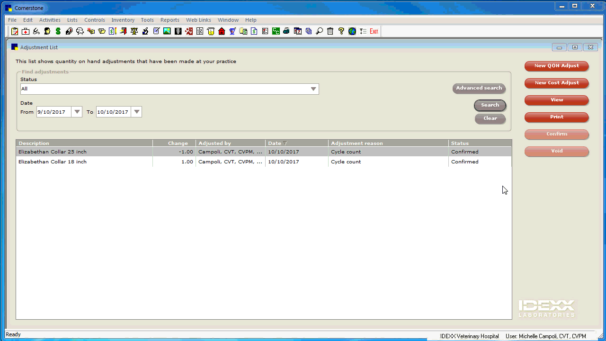Open the Controls menu

tap(95, 20)
